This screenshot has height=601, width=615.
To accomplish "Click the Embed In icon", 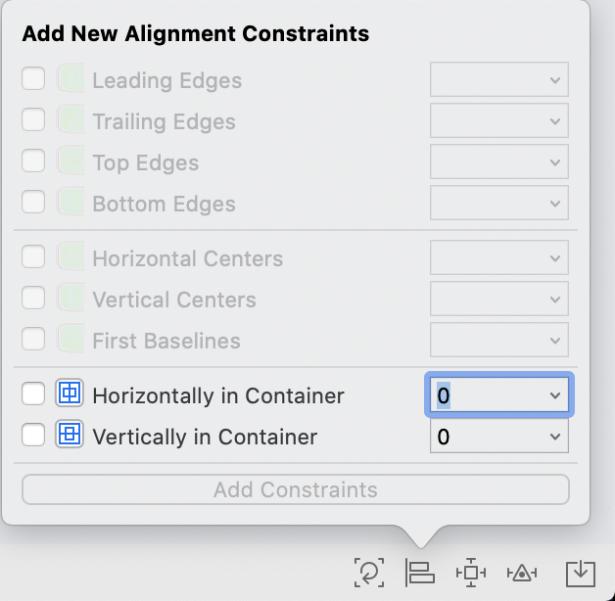I will (580, 573).
